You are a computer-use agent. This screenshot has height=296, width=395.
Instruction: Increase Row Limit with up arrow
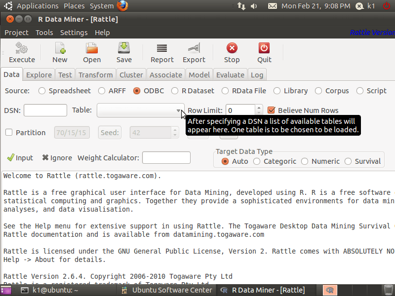259,108
